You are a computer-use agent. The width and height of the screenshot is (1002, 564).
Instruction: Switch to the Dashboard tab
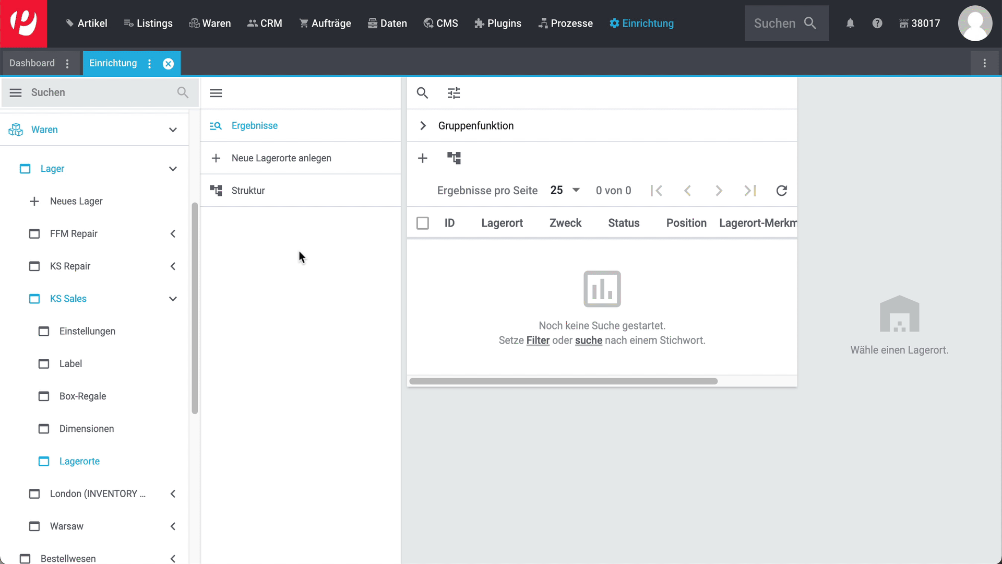click(32, 63)
